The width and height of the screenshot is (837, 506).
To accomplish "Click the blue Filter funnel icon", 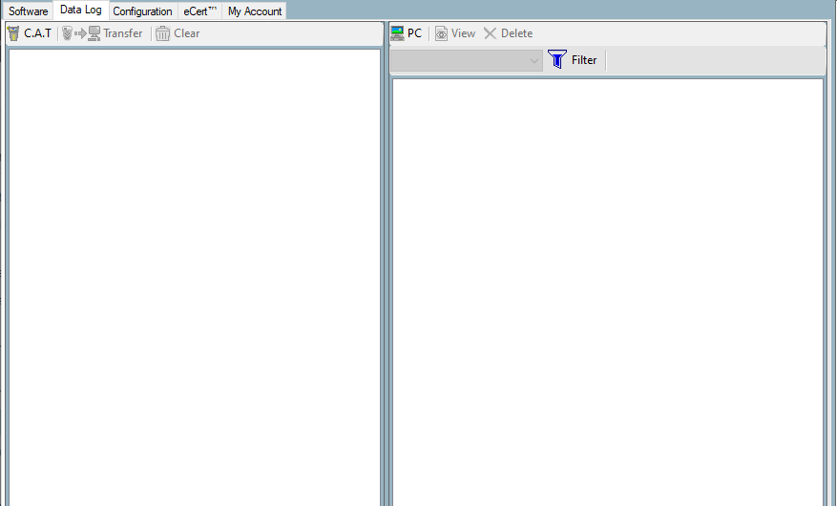I will 557,59.
